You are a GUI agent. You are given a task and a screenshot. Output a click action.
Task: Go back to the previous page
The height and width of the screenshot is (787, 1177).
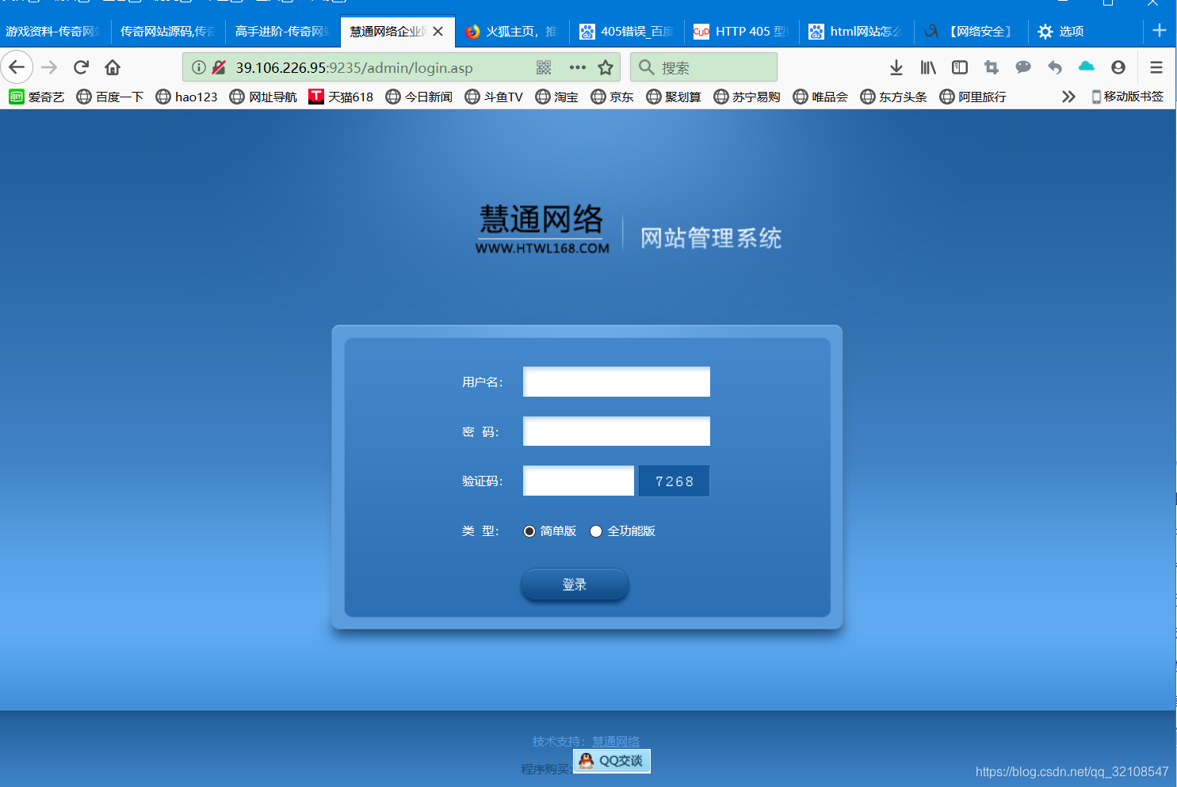coord(17,67)
